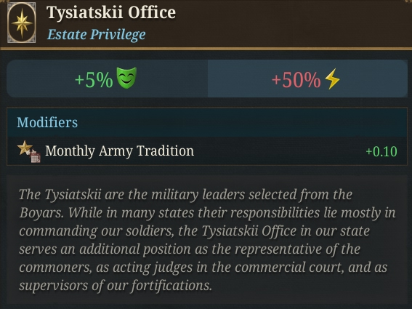Click the +5% satisfaction value
The height and width of the screenshot is (309, 412).
pos(94,80)
